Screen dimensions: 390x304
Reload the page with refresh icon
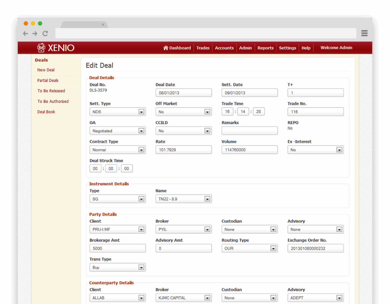(45, 34)
